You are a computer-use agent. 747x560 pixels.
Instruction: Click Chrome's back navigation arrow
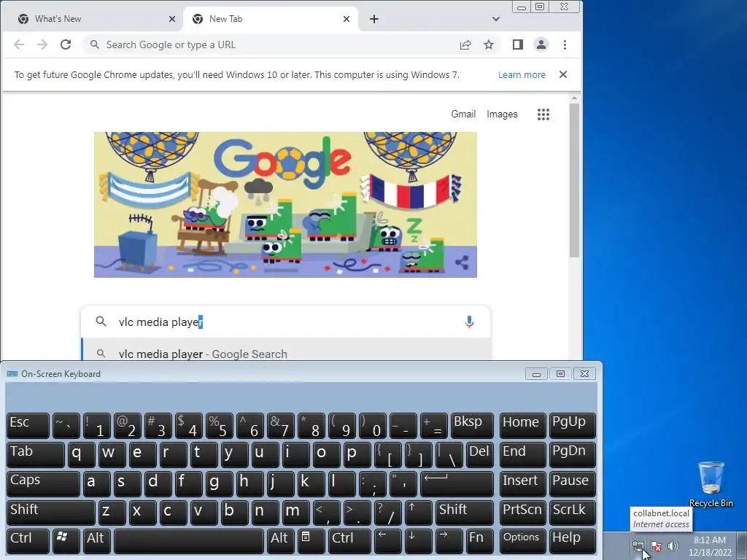click(x=19, y=44)
